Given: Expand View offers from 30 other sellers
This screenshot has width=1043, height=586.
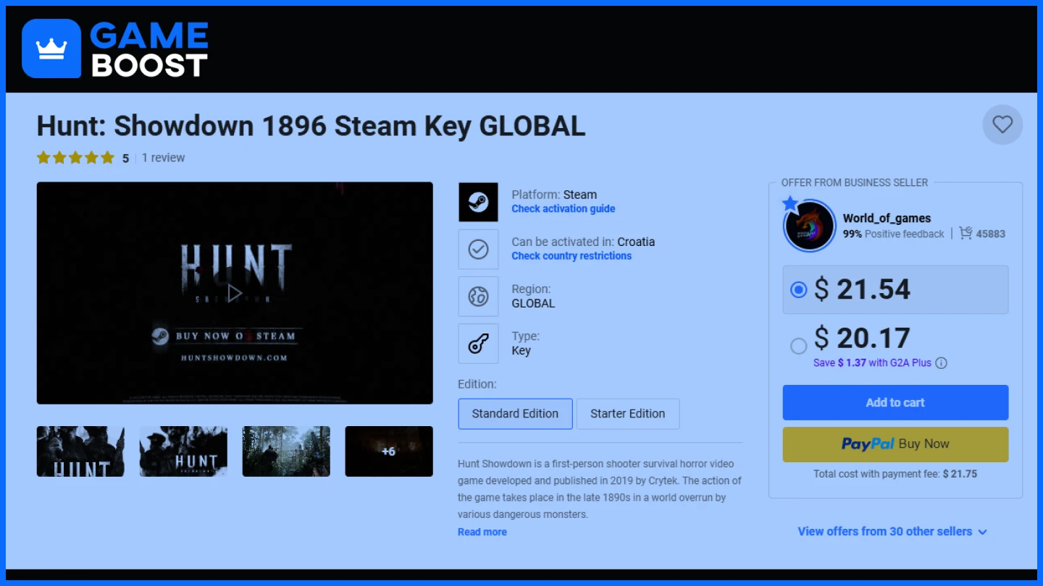Looking at the screenshot, I should (x=892, y=531).
